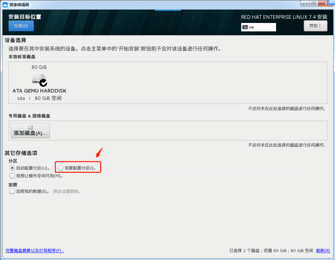Screen dimensions: 335x260
Task: Click the 镜像编辑器 app icon in title bar
Action: pyautogui.click(x=5, y=4)
